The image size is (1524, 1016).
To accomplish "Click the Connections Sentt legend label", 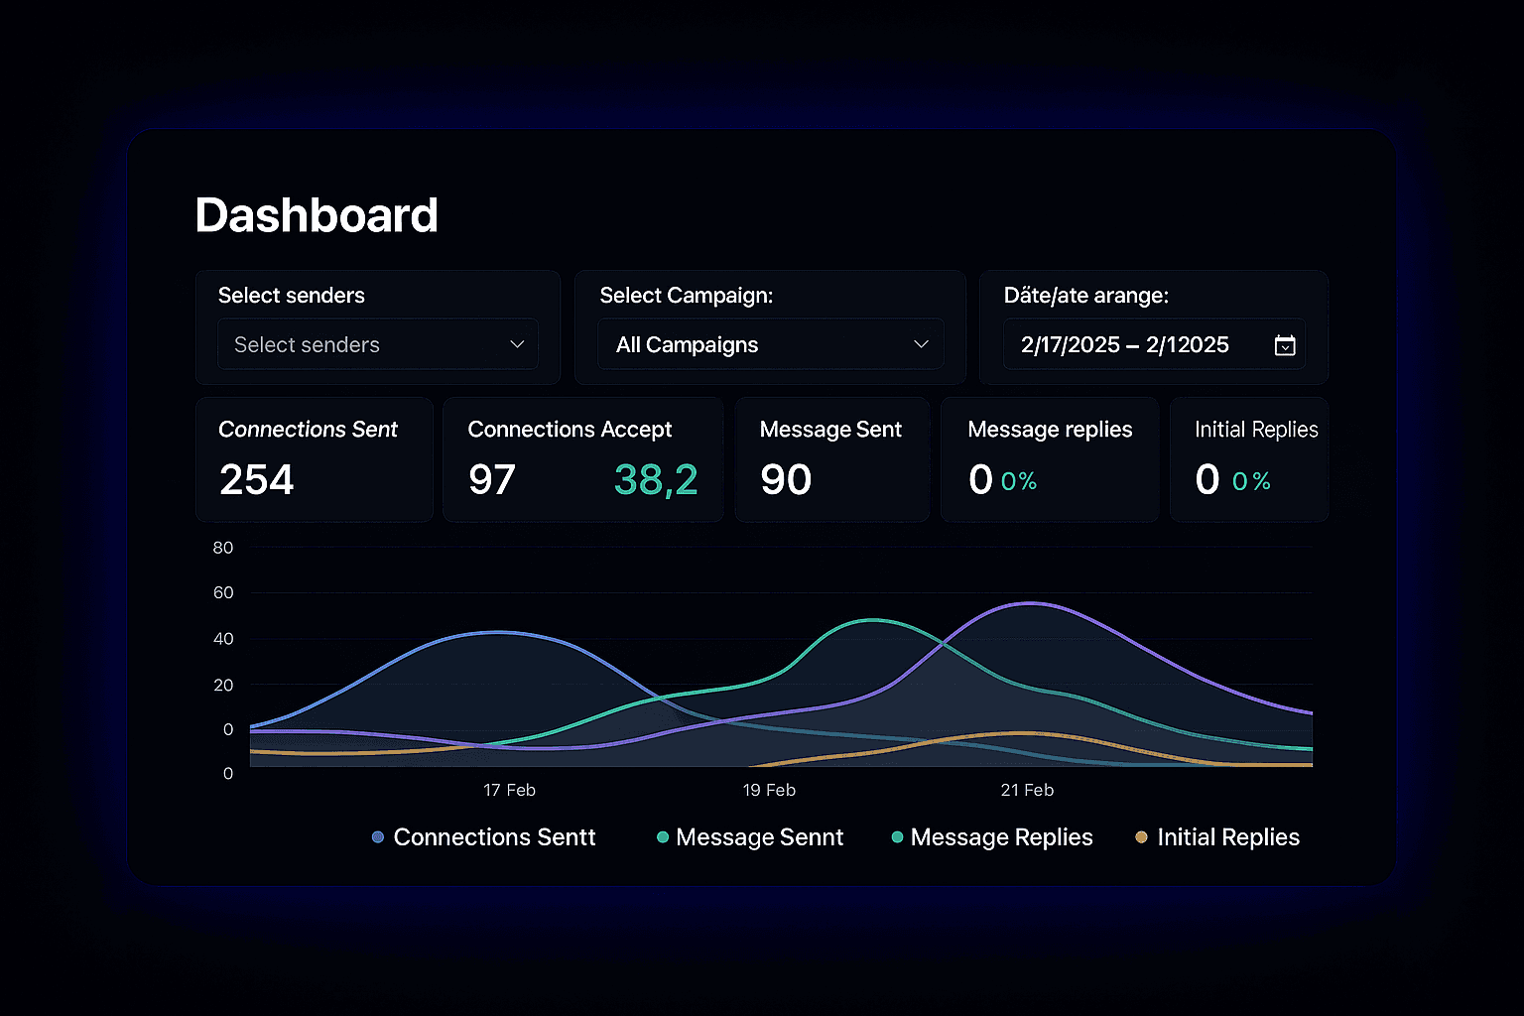I will [x=494, y=837].
